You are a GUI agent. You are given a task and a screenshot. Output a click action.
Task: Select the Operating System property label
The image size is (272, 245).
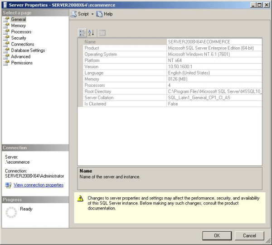pyautogui.click(x=101, y=54)
